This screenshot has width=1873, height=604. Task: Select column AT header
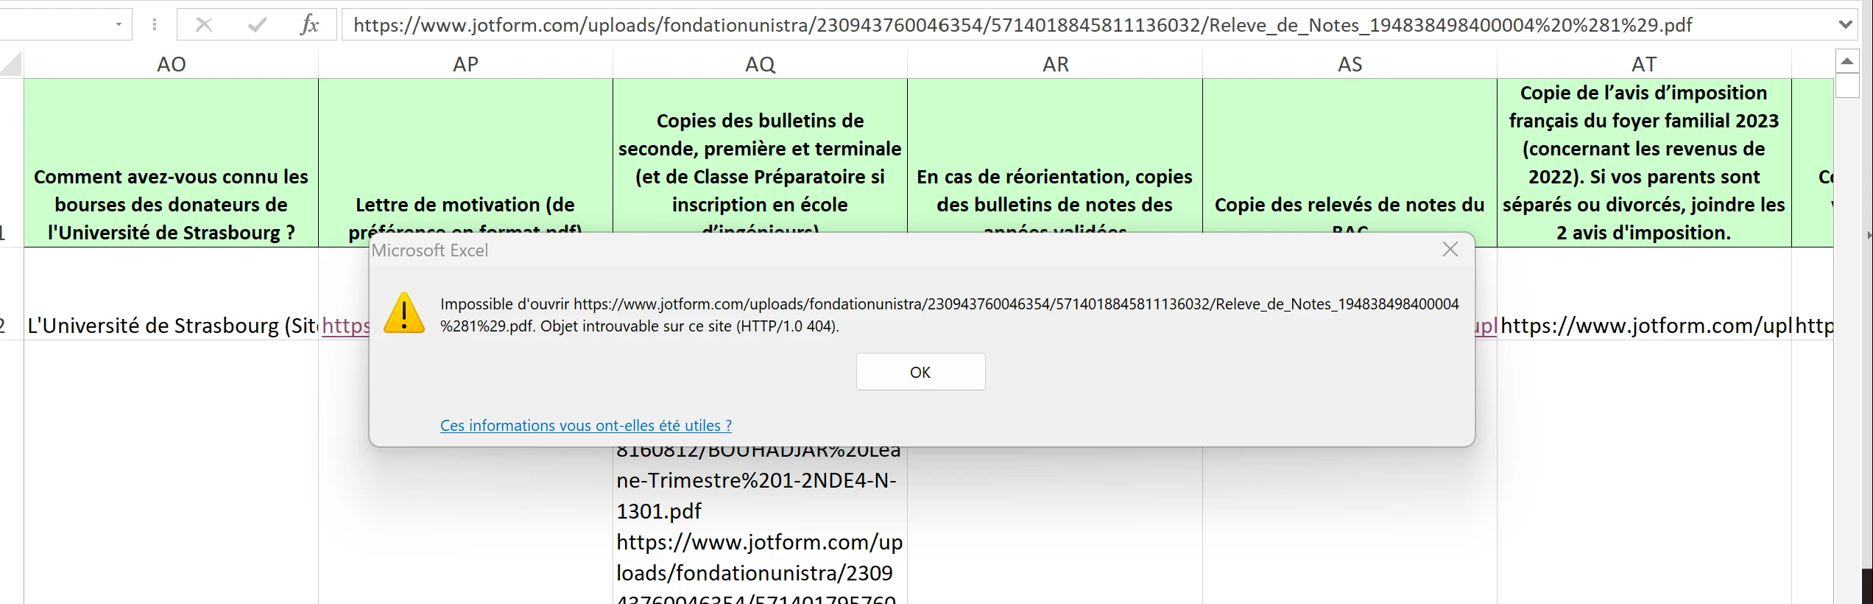tap(1644, 64)
